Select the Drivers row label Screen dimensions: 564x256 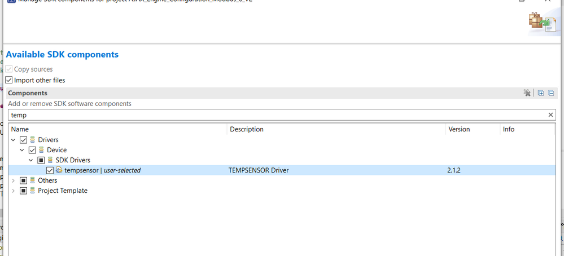point(48,140)
